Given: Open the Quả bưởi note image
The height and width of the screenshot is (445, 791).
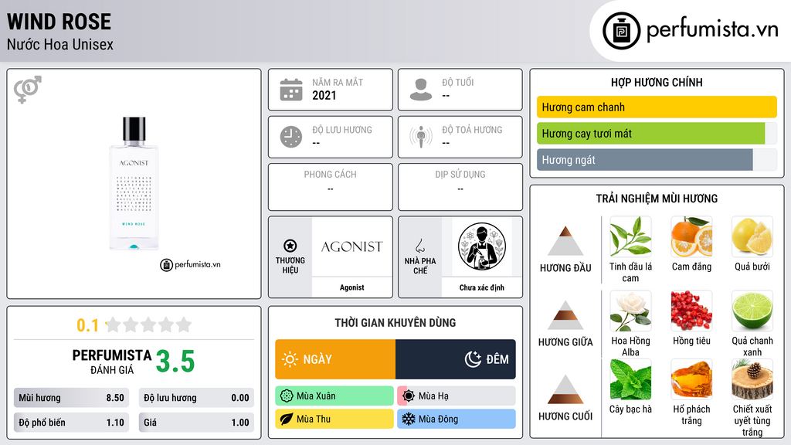Looking at the screenshot, I should click(752, 237).
